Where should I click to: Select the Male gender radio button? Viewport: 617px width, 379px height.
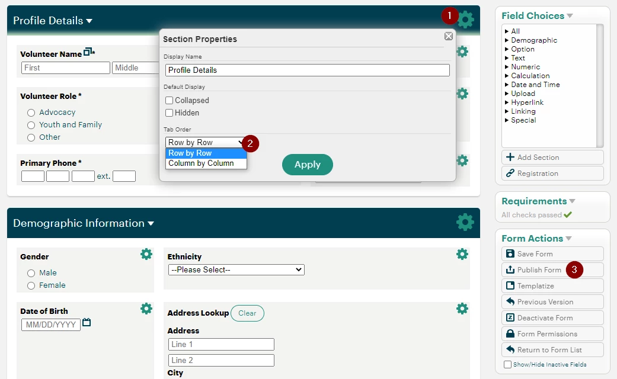coord(31,273)
